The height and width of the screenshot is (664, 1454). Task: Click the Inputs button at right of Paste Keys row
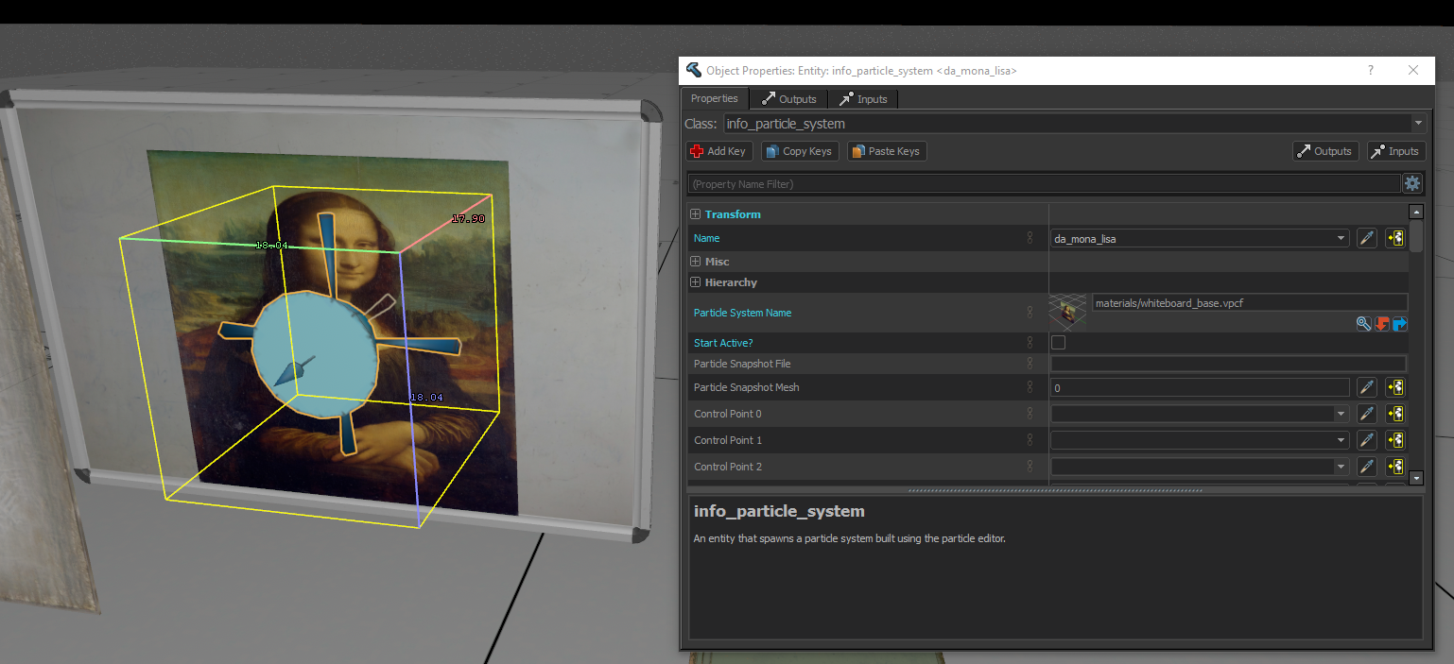(x=1395, y=151)
